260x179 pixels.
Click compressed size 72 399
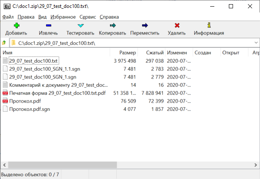click(156, 101)
